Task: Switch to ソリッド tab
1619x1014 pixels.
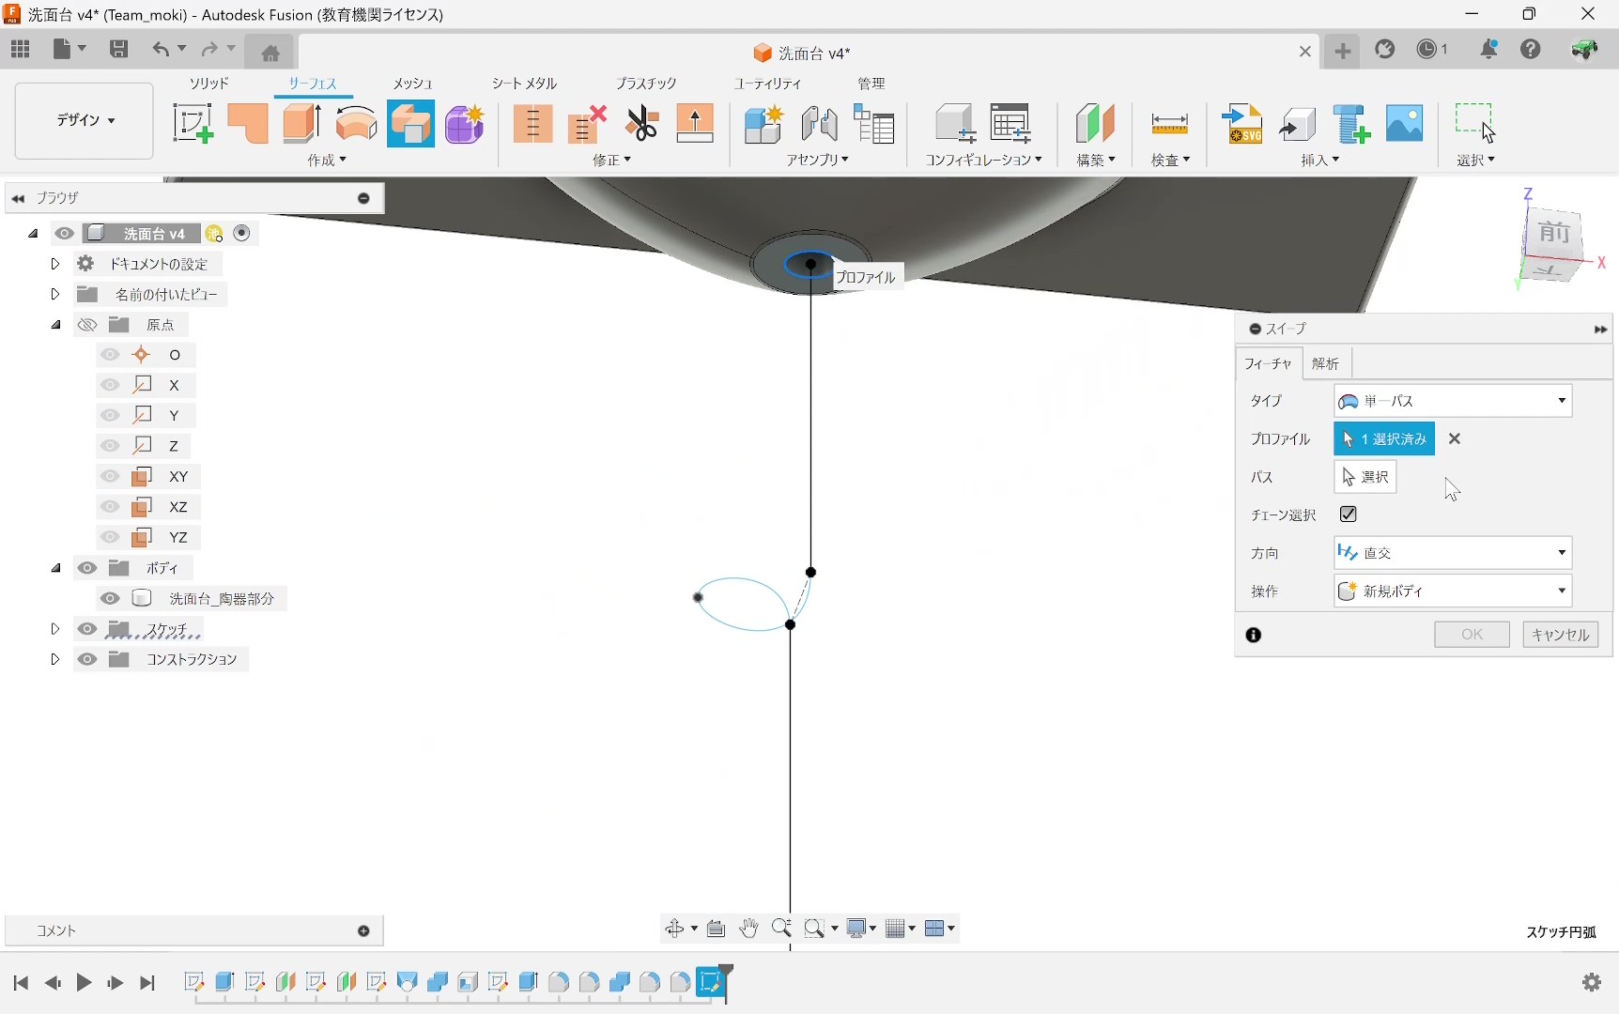Action: [x=209, y=84]
